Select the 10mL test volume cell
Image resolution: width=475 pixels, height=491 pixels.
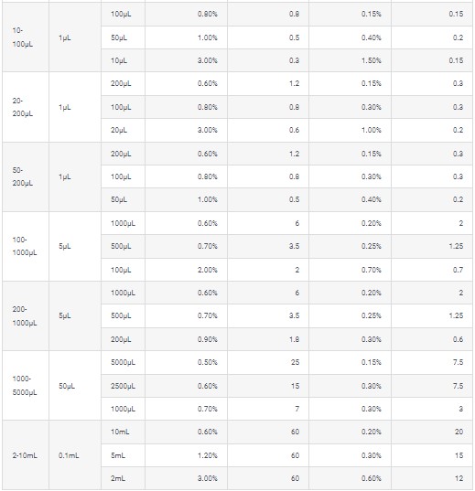pyautogui.click(x=123, y=432)
